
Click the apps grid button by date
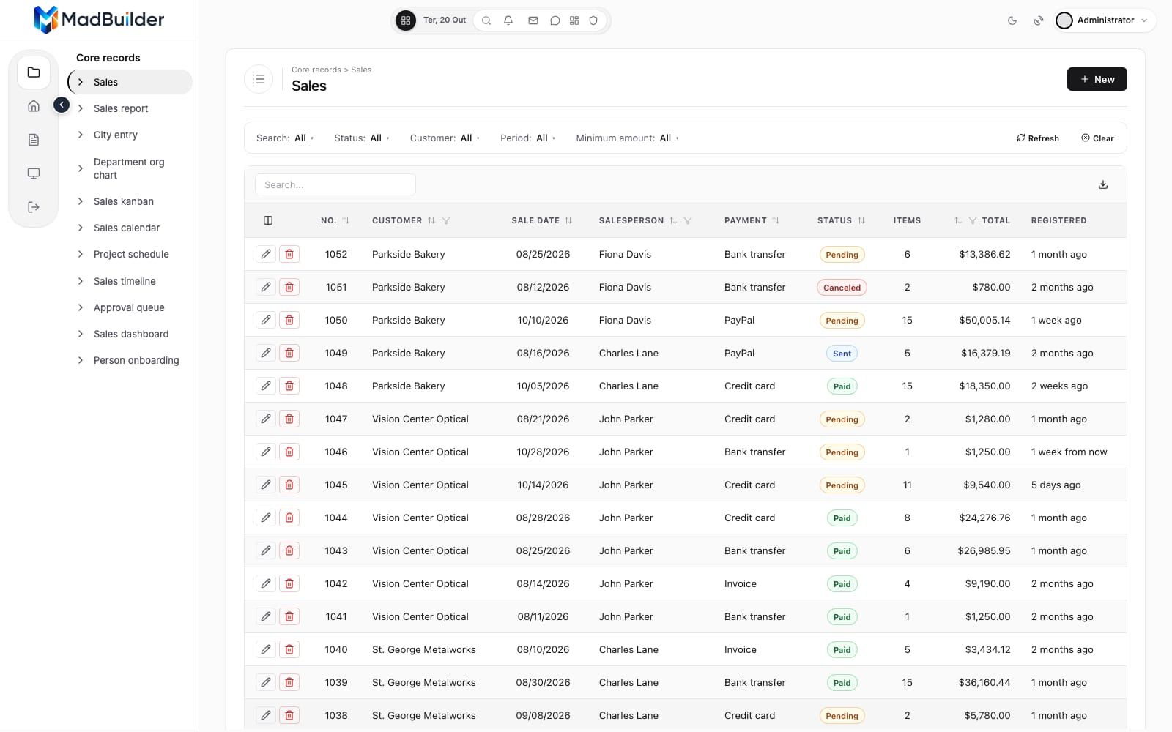[406, 20]
